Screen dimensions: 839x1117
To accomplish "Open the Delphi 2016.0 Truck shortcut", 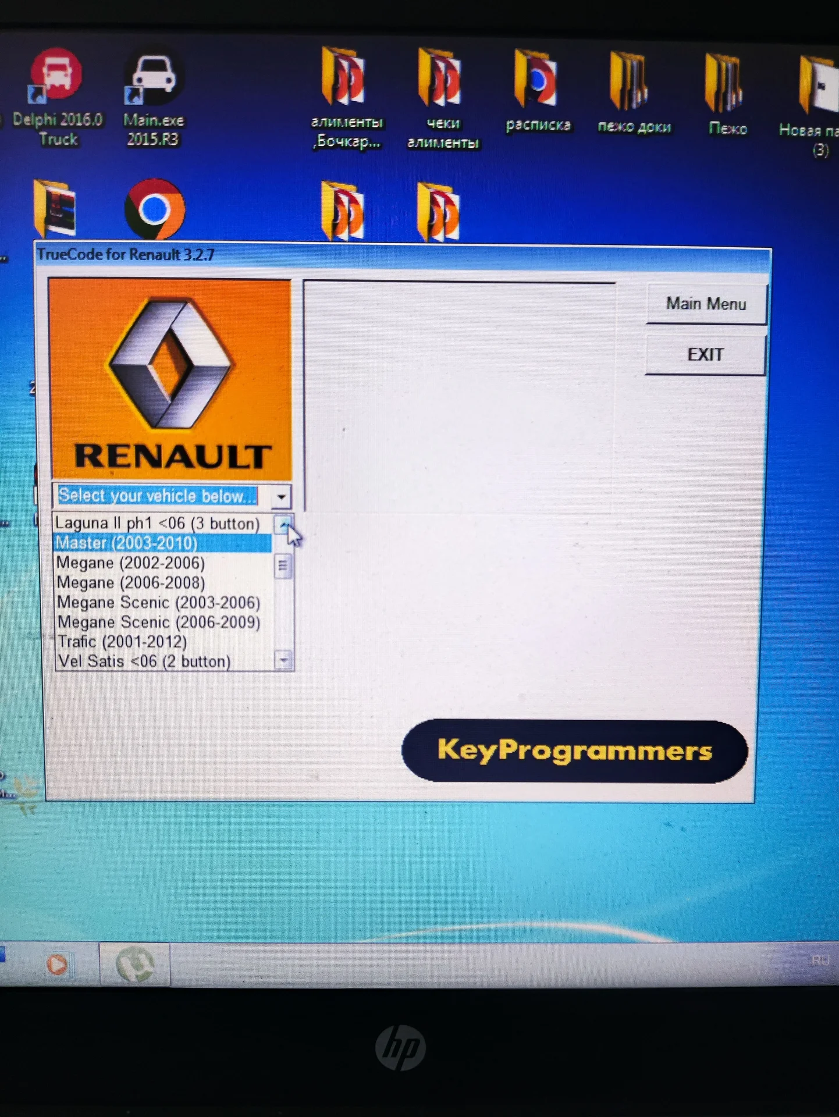I will pos(56,97).
